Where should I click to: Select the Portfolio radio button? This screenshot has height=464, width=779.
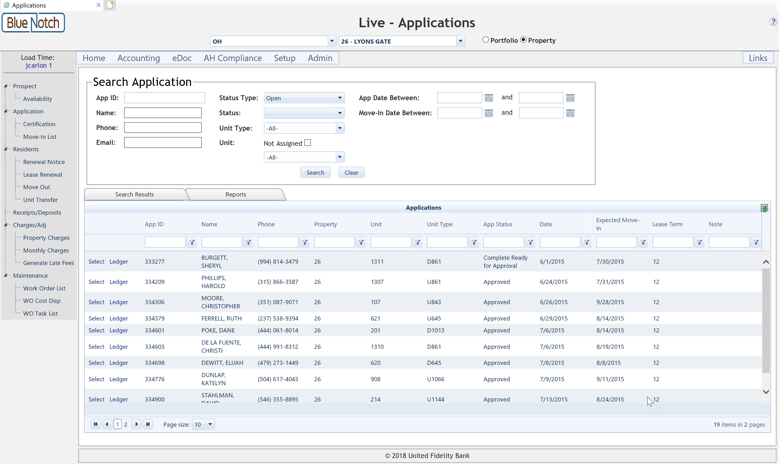[x=485, y=40]
